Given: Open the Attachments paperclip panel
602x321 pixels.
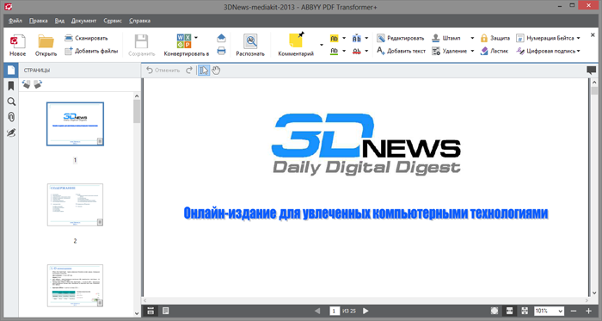Looking at the screenshot, I should coord(10,117).
